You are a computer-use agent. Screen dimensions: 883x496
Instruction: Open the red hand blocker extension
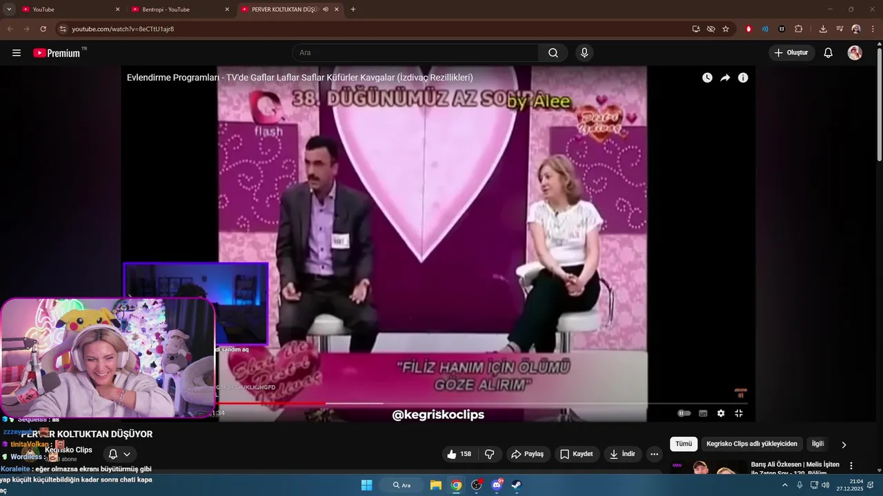(x=748, y=29)
